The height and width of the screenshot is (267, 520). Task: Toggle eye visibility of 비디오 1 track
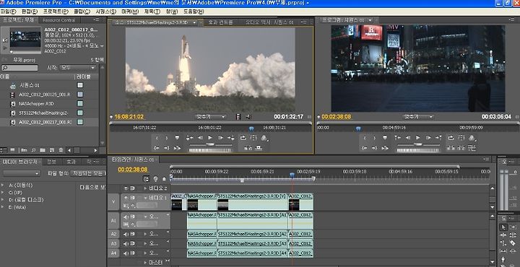[126, 198]
